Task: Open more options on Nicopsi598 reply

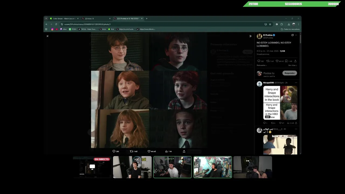Action: click(296, 83)
